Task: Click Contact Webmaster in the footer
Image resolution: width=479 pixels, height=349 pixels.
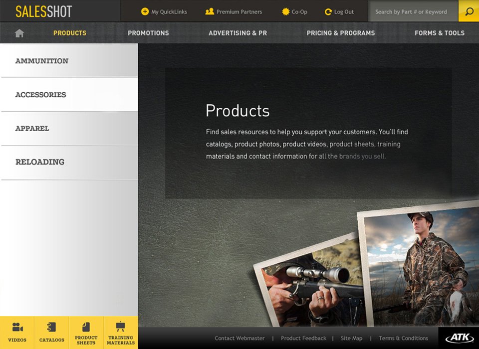Action: (x=239, y=338)
